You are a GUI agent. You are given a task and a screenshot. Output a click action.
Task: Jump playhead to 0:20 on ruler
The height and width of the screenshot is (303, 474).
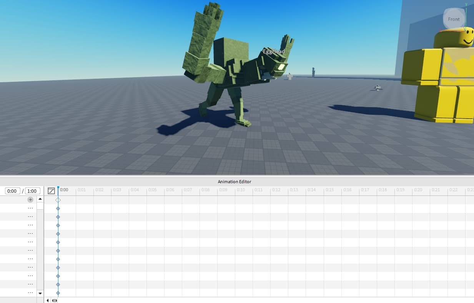[418, 190]
